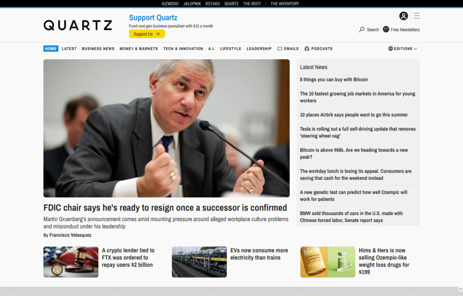Open the A.I. section
Image resolution: width=463 pixels, height=296 pixels.
212,49
